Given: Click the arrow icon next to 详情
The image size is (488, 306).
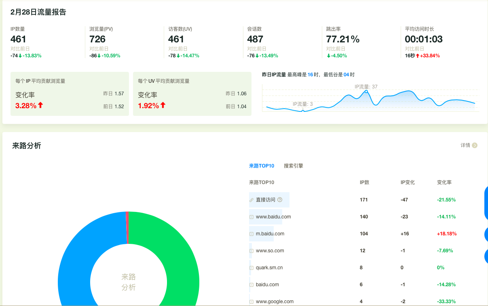Looking at the screenshot, I should point(475,145).
